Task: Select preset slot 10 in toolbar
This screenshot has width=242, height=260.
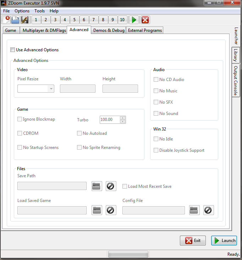Action: point(122,20)
